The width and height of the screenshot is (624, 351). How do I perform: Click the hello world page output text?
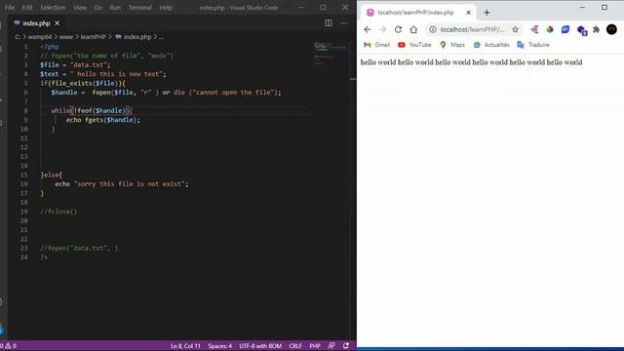pos(471,62)
